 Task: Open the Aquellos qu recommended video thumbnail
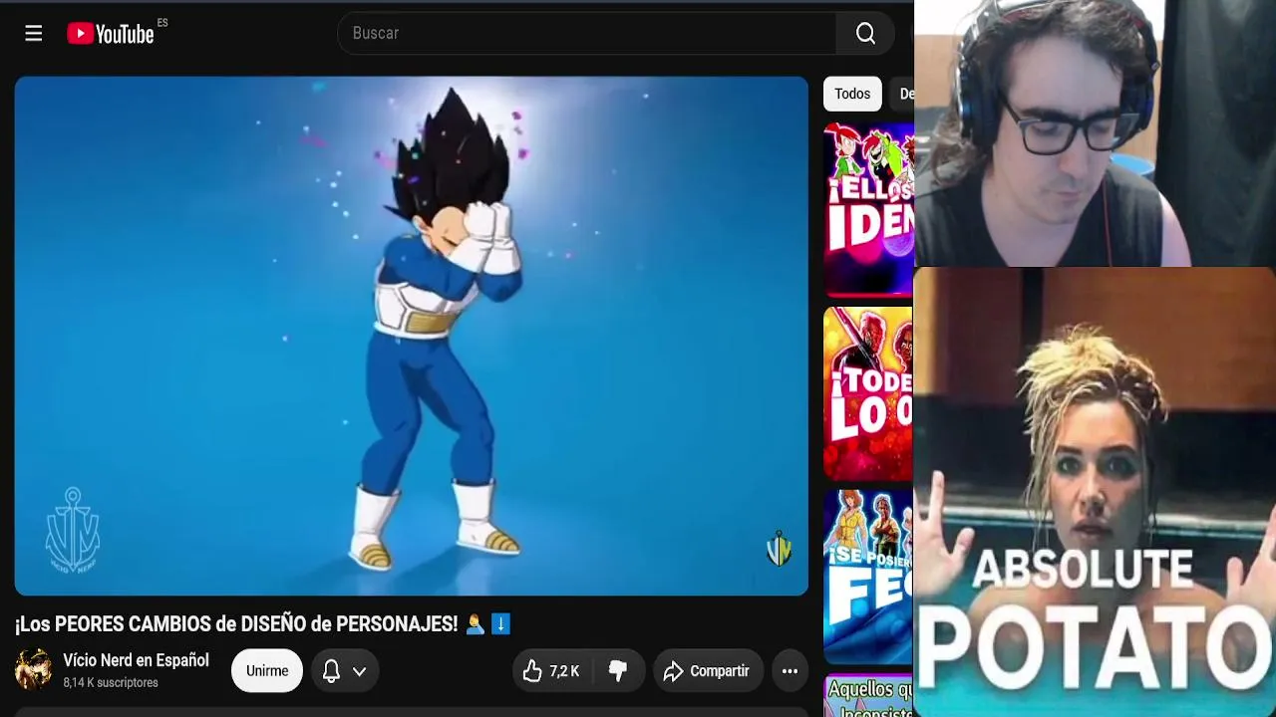point(868,696)
